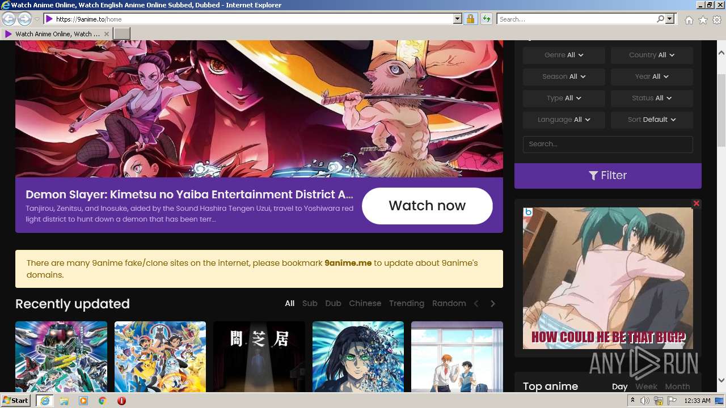Viewport: 726px width, 408px height.
Task: Close the ad with red X
Action: coord(697,203)
